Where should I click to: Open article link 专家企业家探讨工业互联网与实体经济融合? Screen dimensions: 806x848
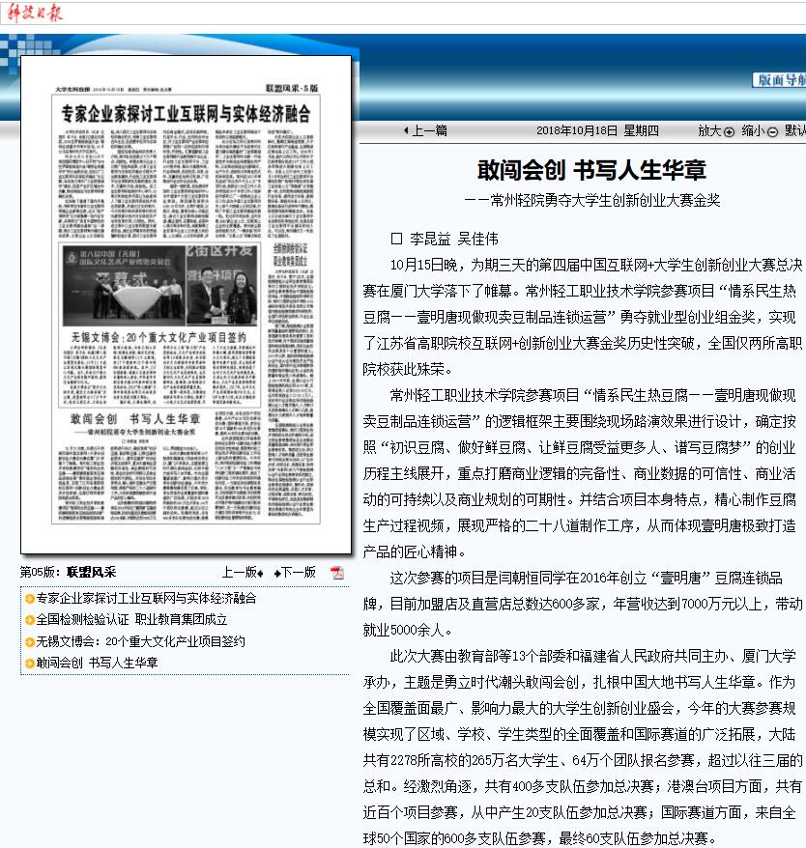[146, 598]
